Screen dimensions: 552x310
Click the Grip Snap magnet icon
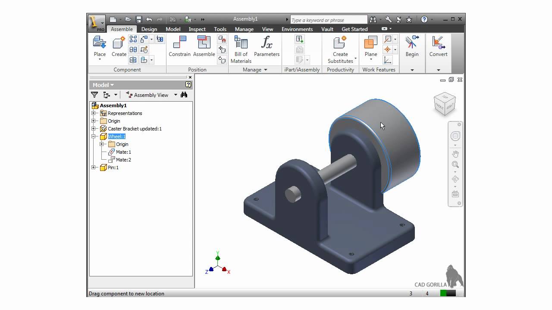point(222,39)
